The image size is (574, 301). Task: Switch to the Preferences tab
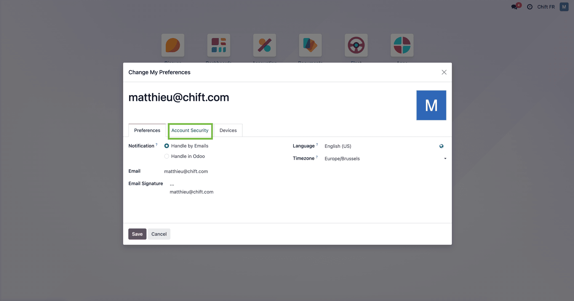tap(147, 130)
